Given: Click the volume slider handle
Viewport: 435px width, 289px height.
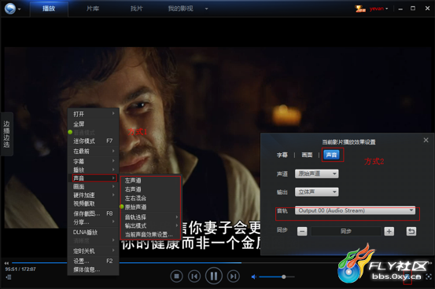Looking at the screenshot, I should click(283, 276).
